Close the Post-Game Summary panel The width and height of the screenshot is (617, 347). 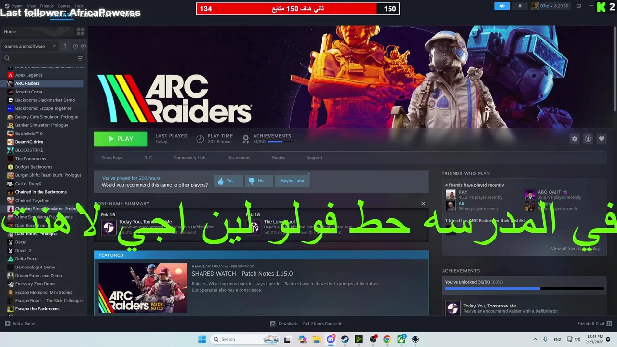tap(423, 203)
